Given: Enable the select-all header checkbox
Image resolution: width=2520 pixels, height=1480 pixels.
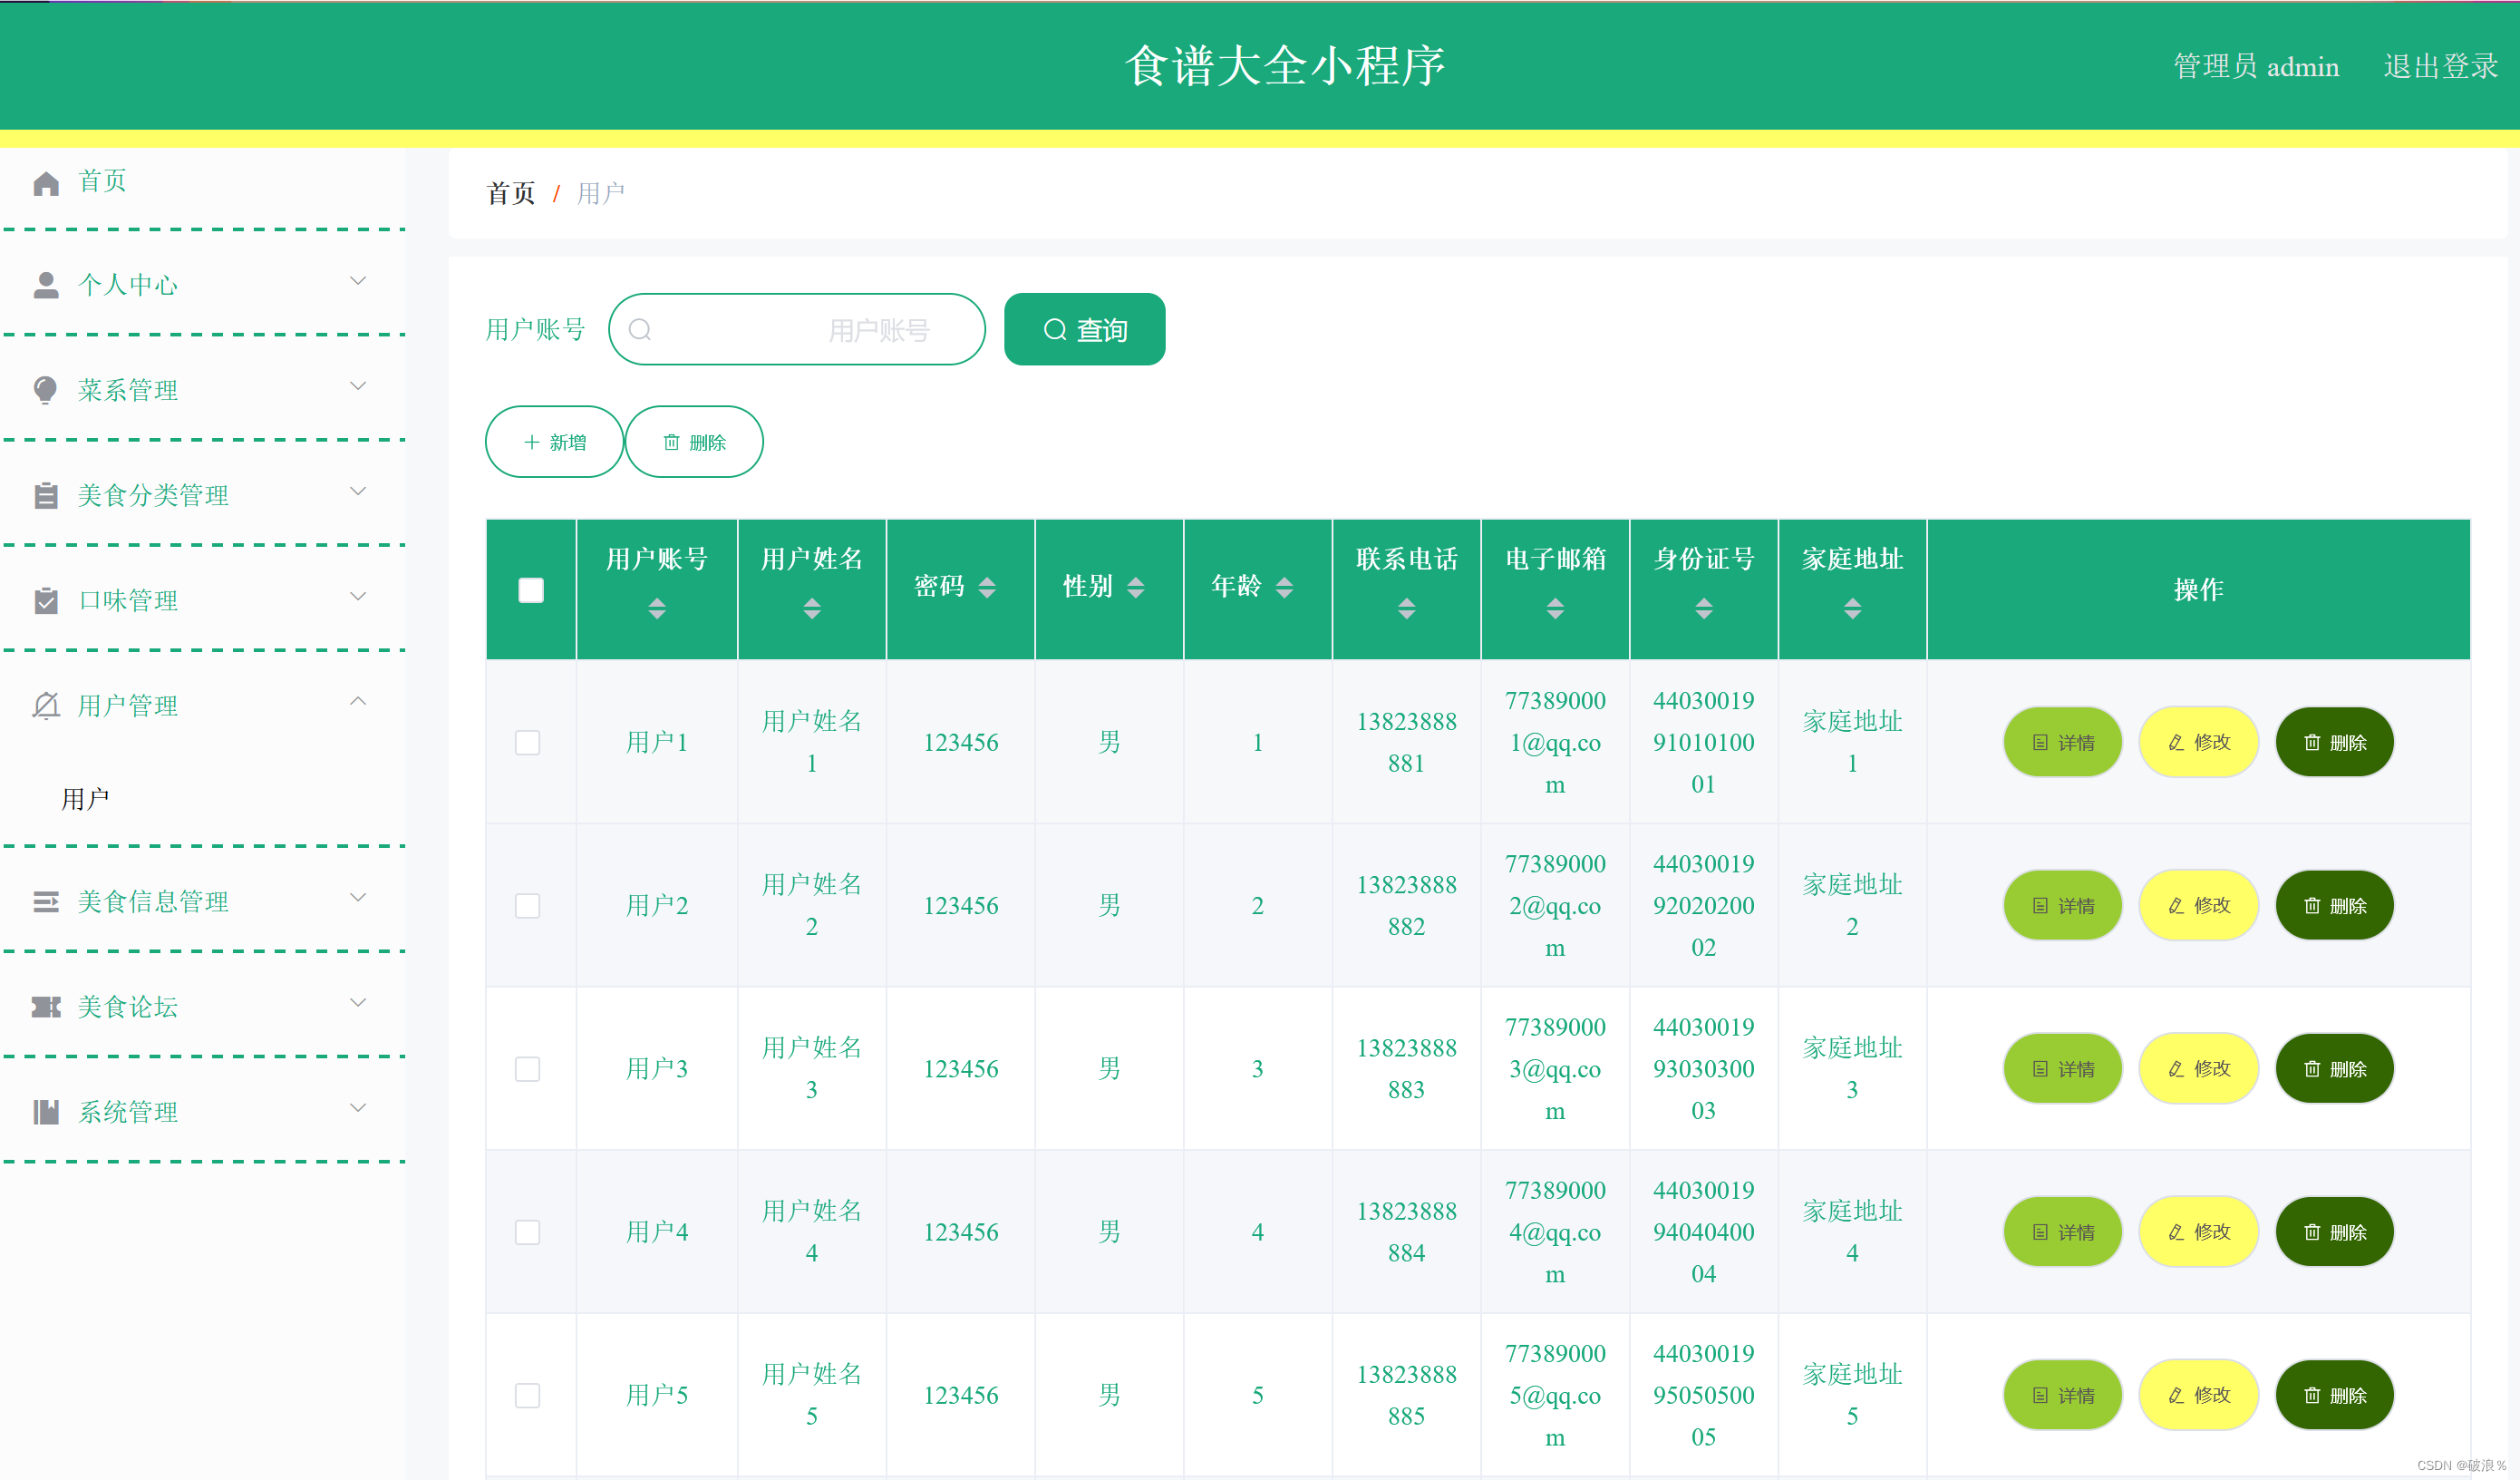Looking at the screenshot, I should pos(532,589).
